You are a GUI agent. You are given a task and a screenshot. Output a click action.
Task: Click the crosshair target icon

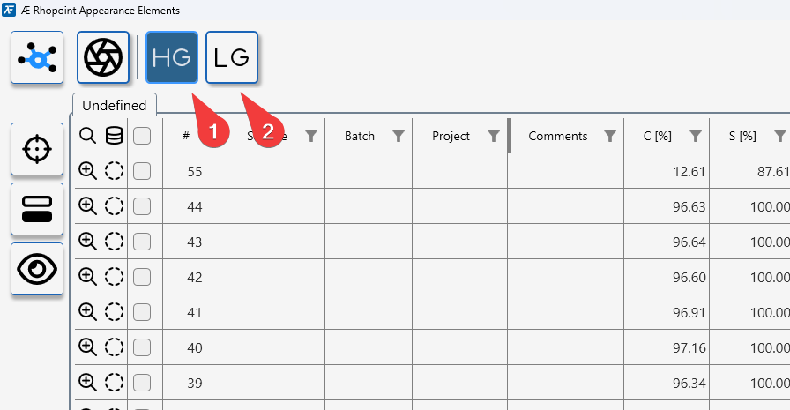tap(37, 149)
